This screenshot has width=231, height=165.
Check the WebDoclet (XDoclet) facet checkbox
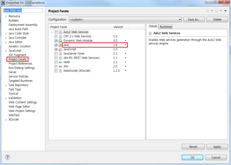coord(56,71)
